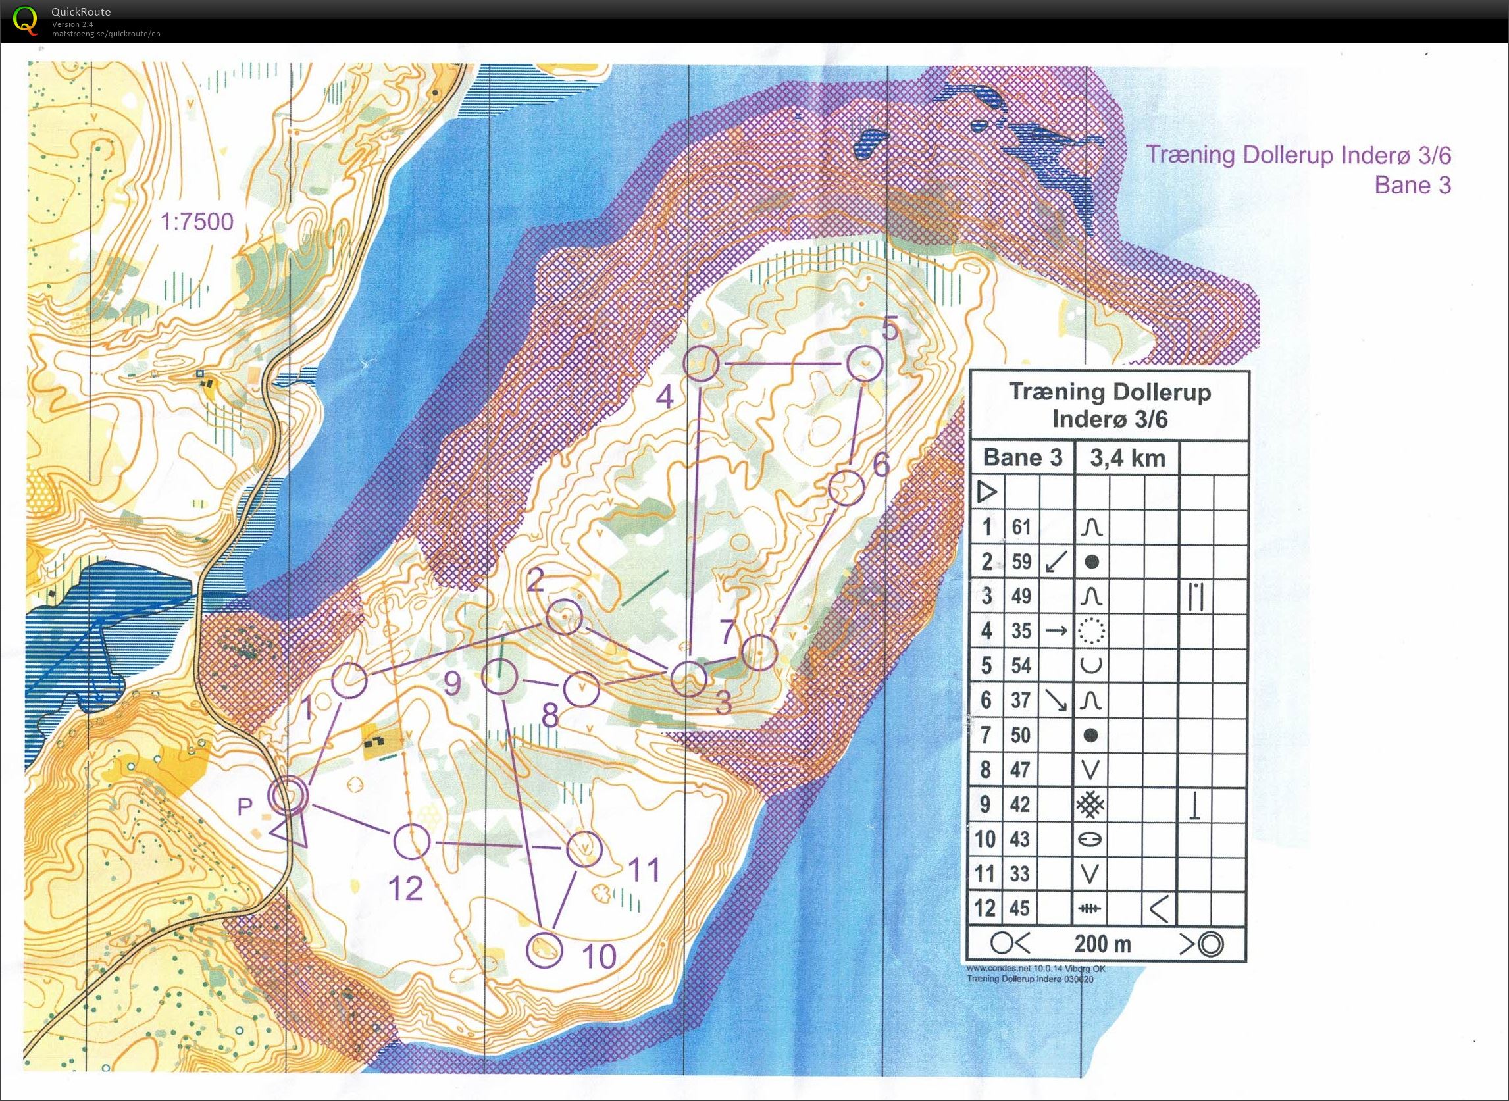Click the circle of control 10 on the map
The width and height of the screenshot is (1509, 1101).
click(x=544, y=950)
